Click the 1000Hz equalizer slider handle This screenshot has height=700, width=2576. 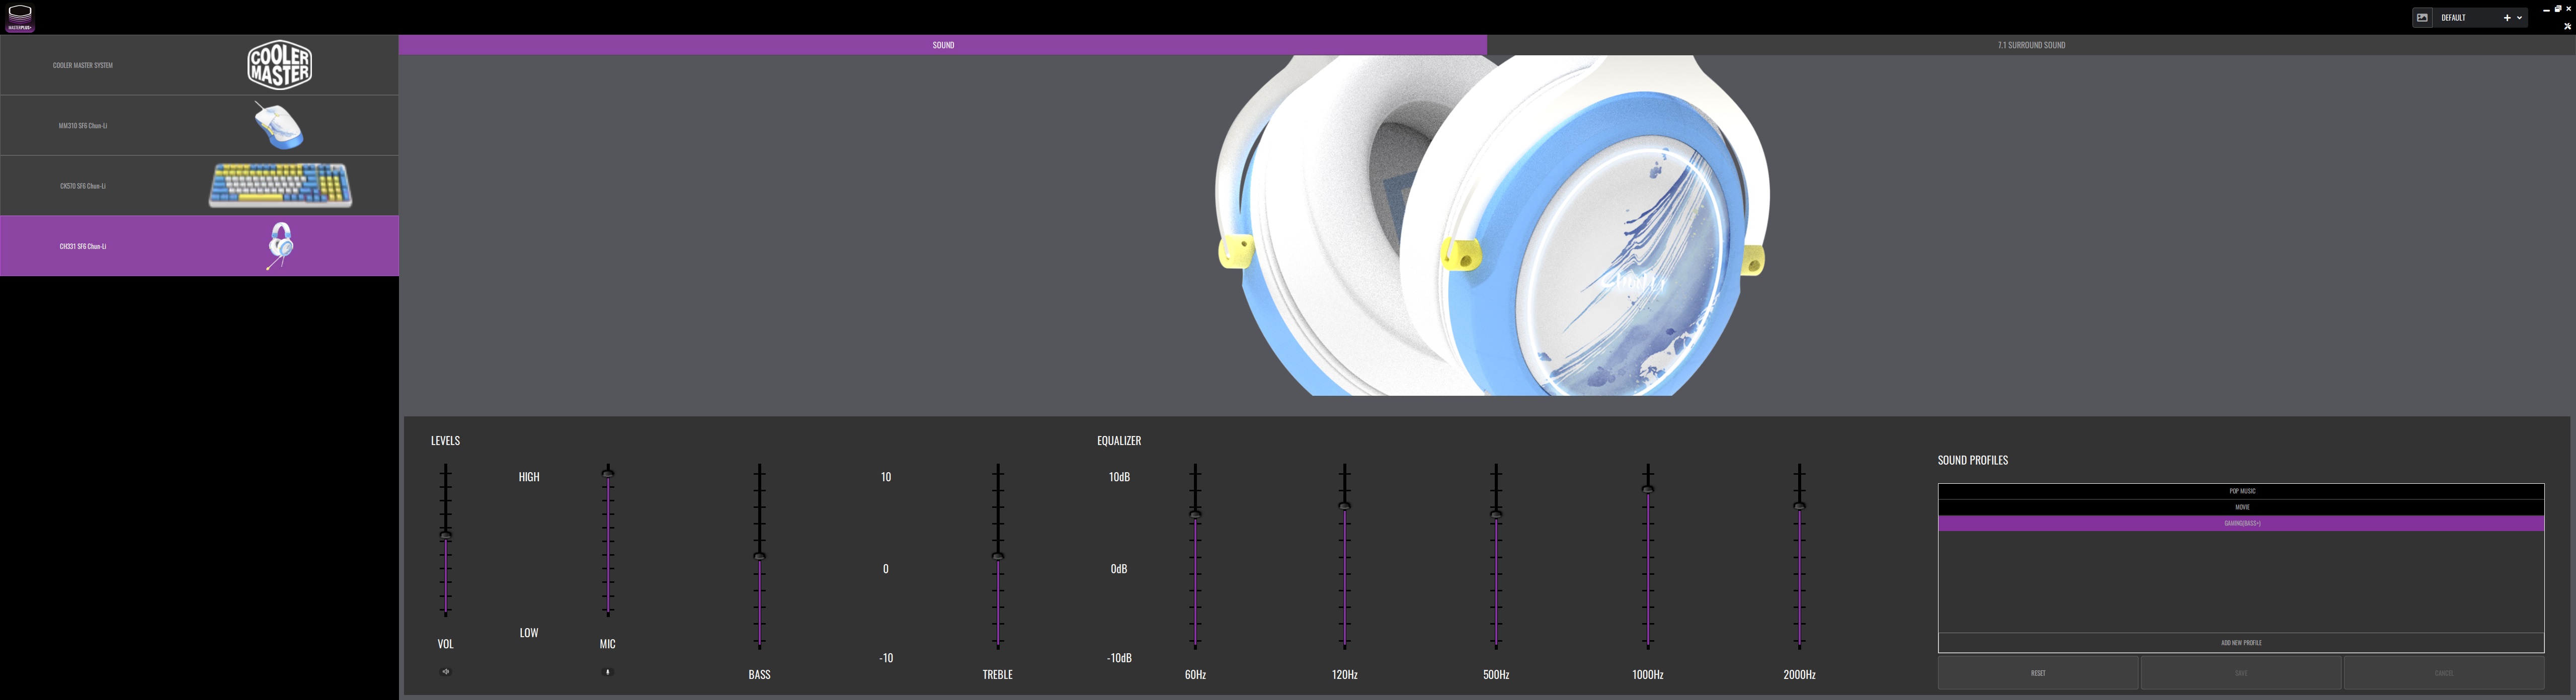(x=1648, y=489)
